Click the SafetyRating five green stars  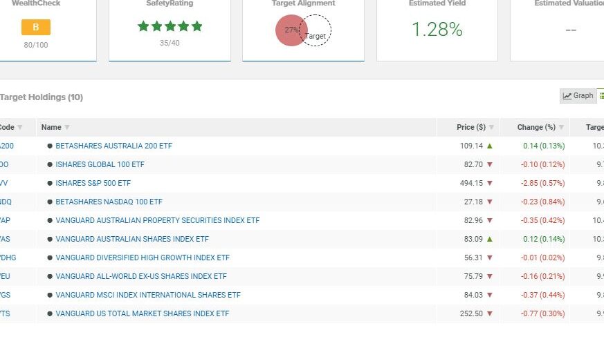coord(170,26)
